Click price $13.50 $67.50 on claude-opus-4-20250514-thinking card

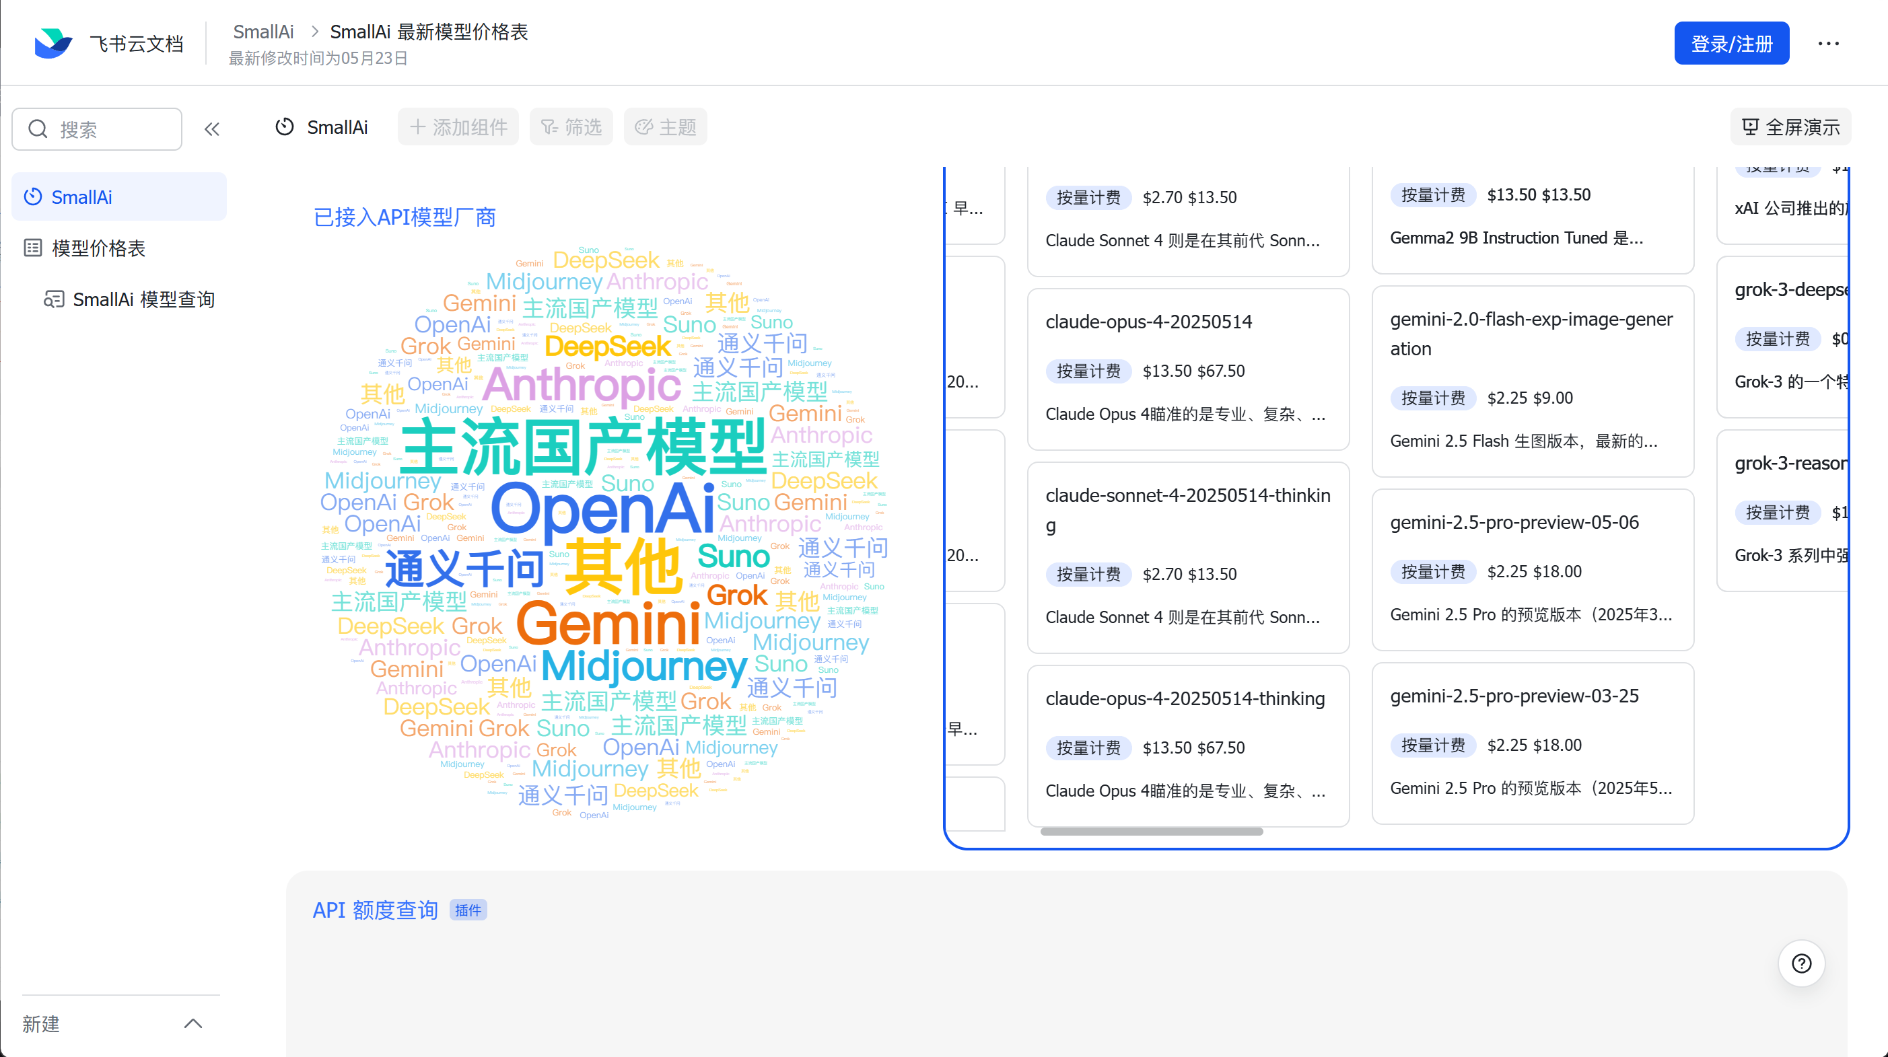point(1193,747)
